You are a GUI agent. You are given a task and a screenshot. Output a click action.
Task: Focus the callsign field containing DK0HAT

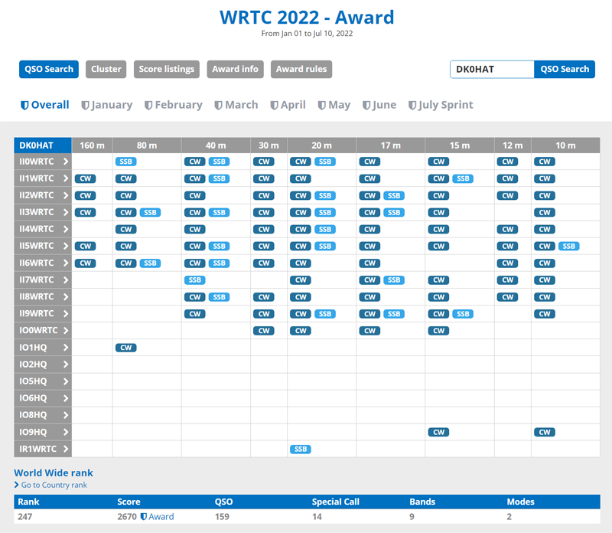pos(492,69)
